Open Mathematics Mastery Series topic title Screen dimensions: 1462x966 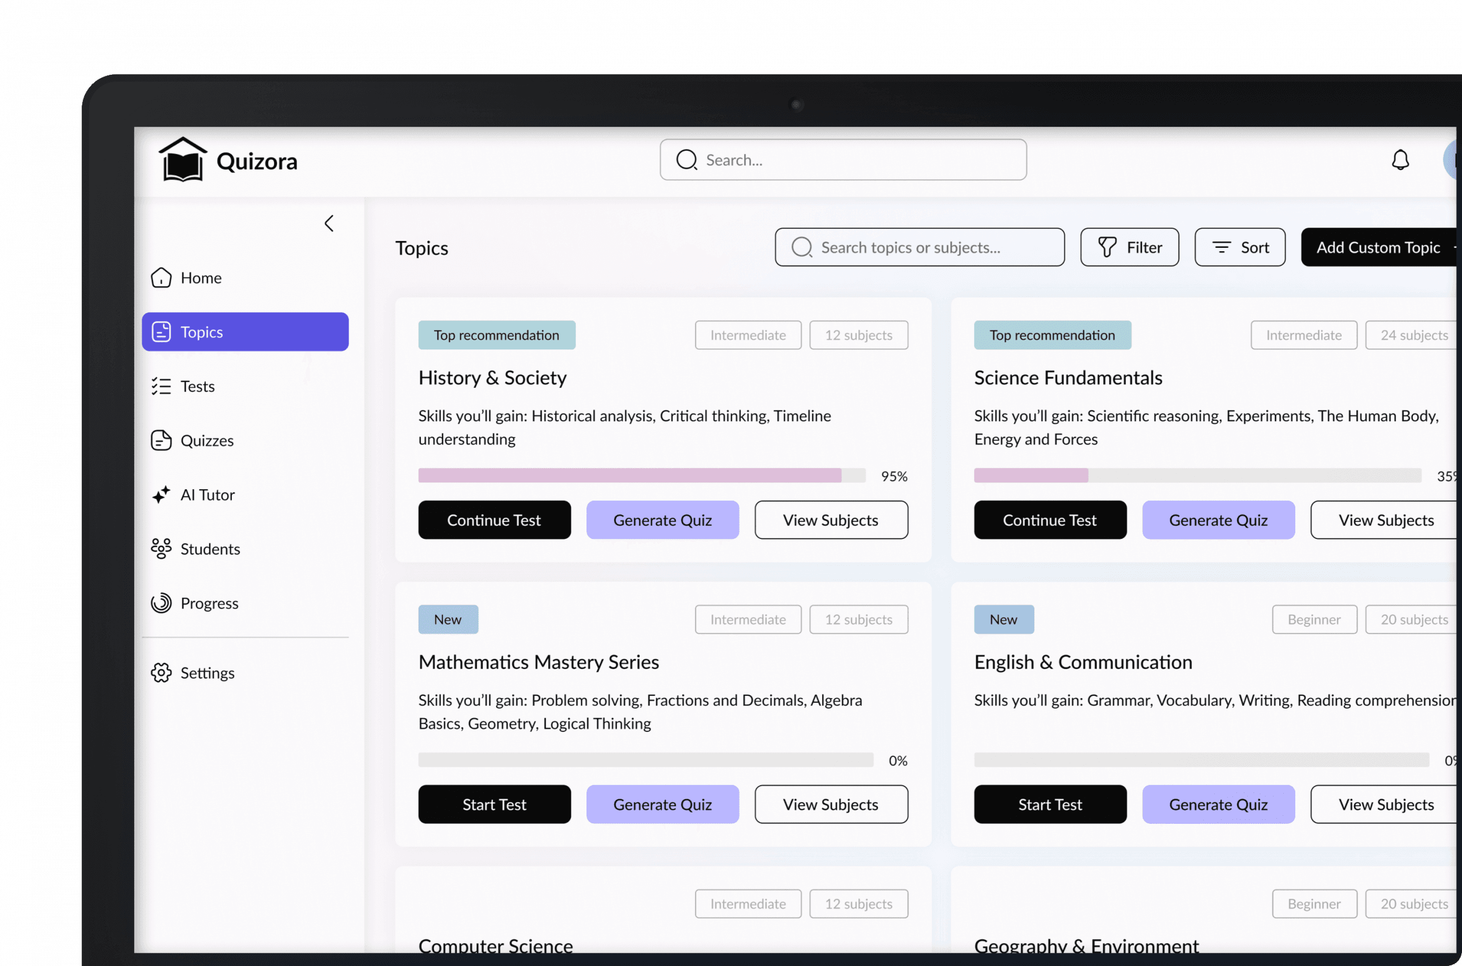click(x=539, y=662)
